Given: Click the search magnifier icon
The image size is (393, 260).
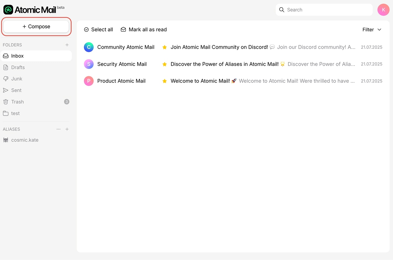Looking at the screenshot, I should tap(282, 10).
